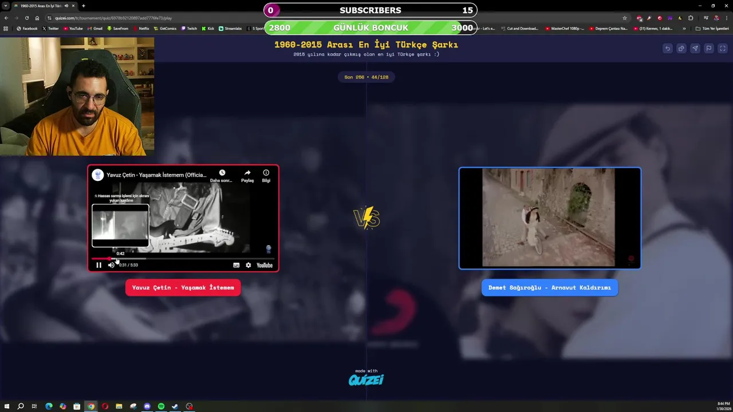Reload the page with refresh icon
Viewport: 733px width, 412px height.
[x=27, y=18]
